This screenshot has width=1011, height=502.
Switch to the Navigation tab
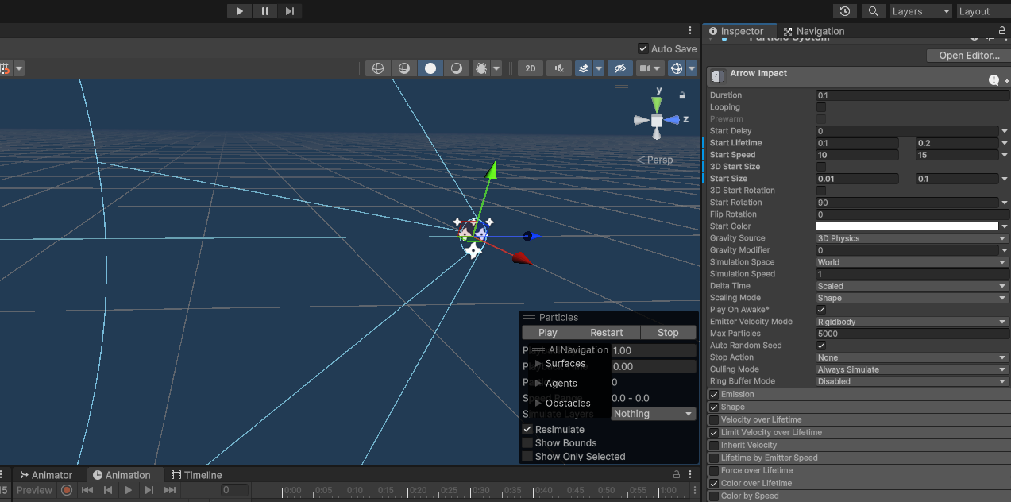(814, 31)
